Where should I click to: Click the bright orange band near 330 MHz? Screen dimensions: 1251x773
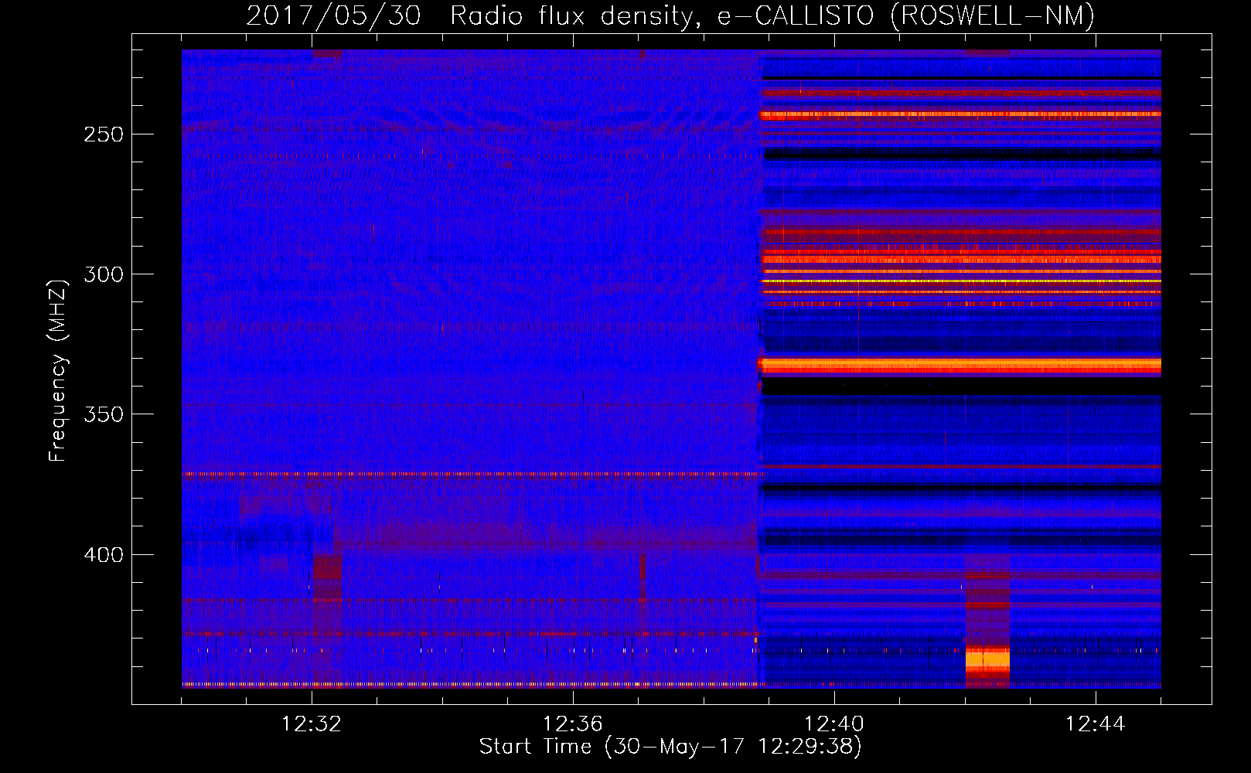tap(960, 365)
